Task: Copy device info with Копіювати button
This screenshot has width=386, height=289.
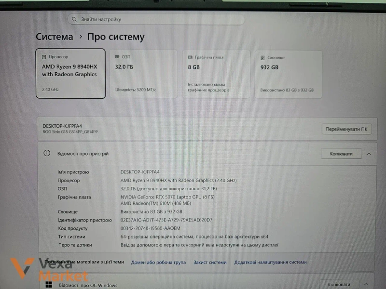Action: 341,154
